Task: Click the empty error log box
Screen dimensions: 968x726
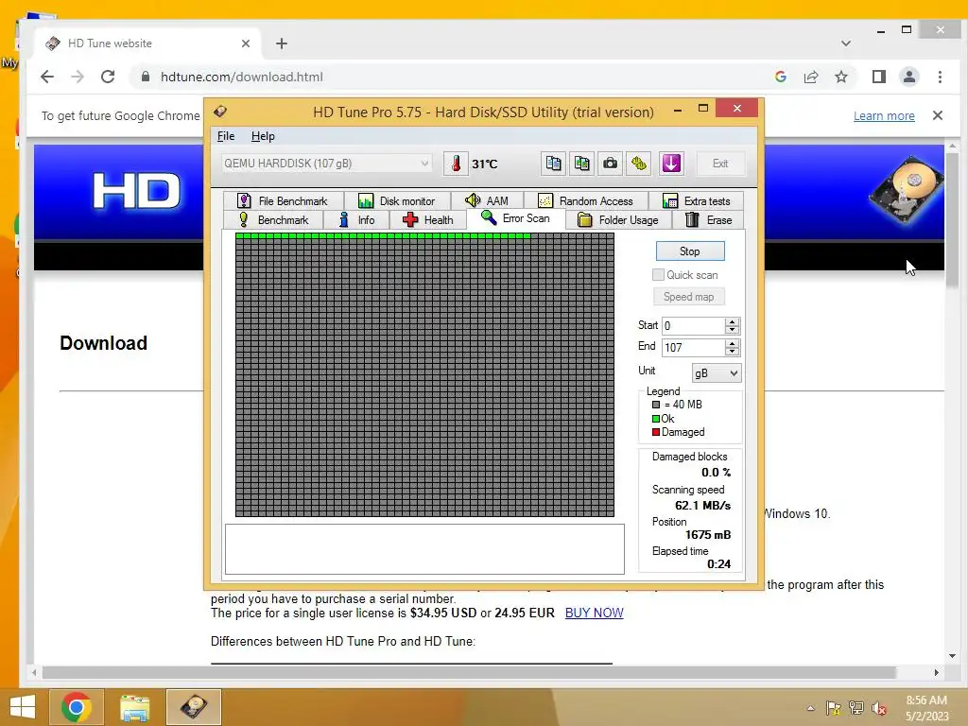Action: pyautogui.click(x=424, y=549)
